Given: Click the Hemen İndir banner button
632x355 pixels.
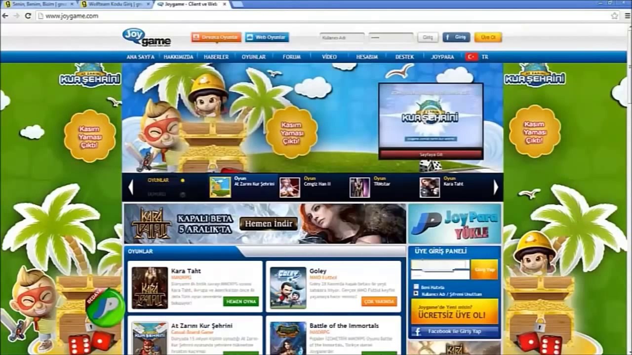Looking at the screenshot, I should coord(269,224).
